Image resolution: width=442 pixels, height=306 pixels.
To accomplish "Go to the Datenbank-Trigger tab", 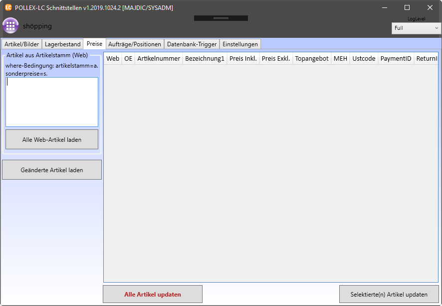I will pyautogui.click(x=192, y=44).
